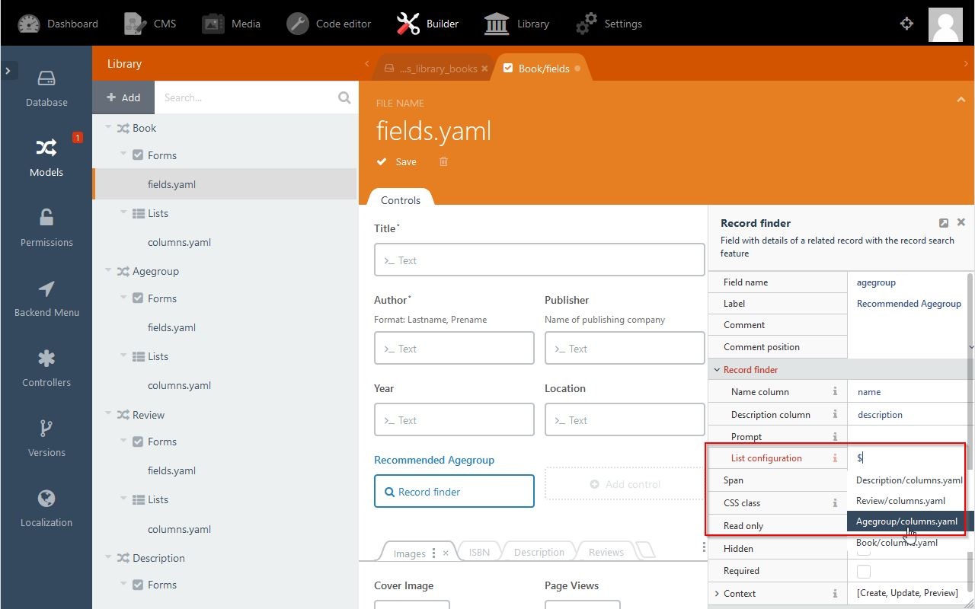The width and height of the screenshot is (975, 609).
Task: Open the Code editor top menu
Action: [x=329, y=24]
